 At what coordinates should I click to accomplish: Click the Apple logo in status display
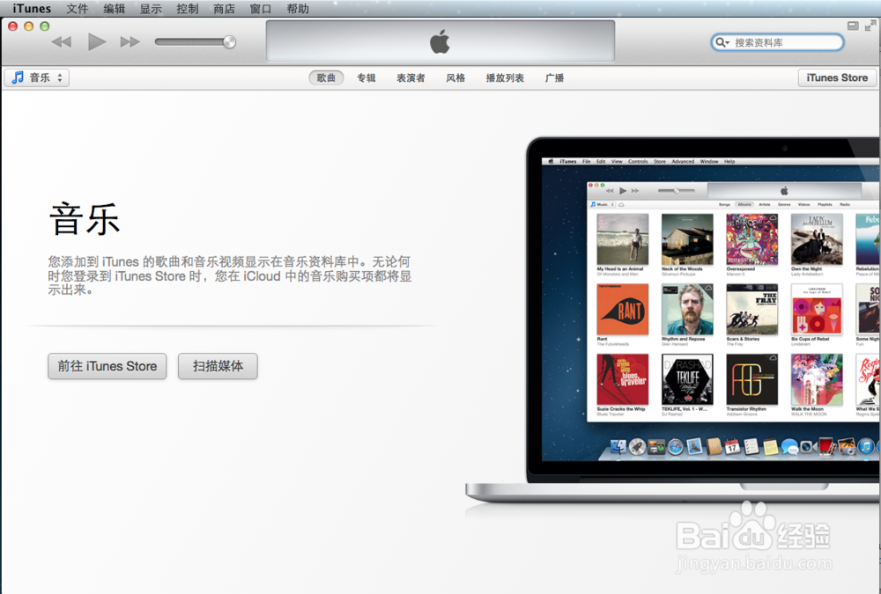pyautogui.click(x=440, y=41)
